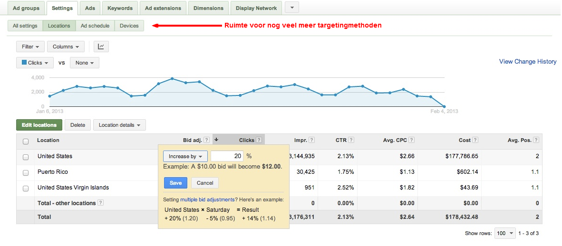Open the Ad schedule sub-tab

click(95, 26)
